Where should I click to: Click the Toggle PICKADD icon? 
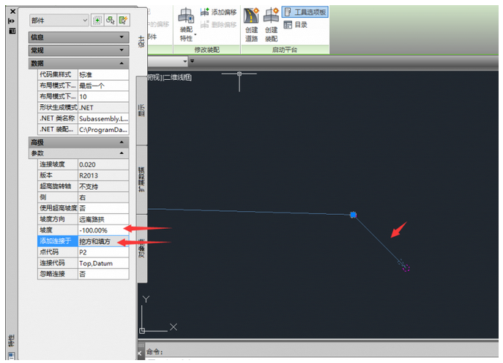[x=97, y=21]
